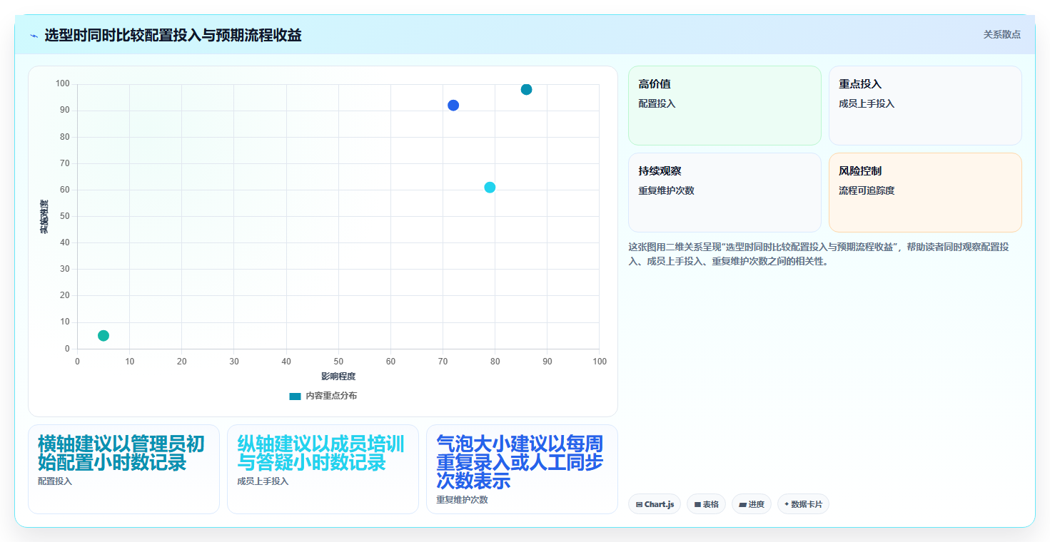The width and height of the screenshot is (1050, 542).
Task: Toggle the 内容重点分布 legend entry
Action: point(323,396)
